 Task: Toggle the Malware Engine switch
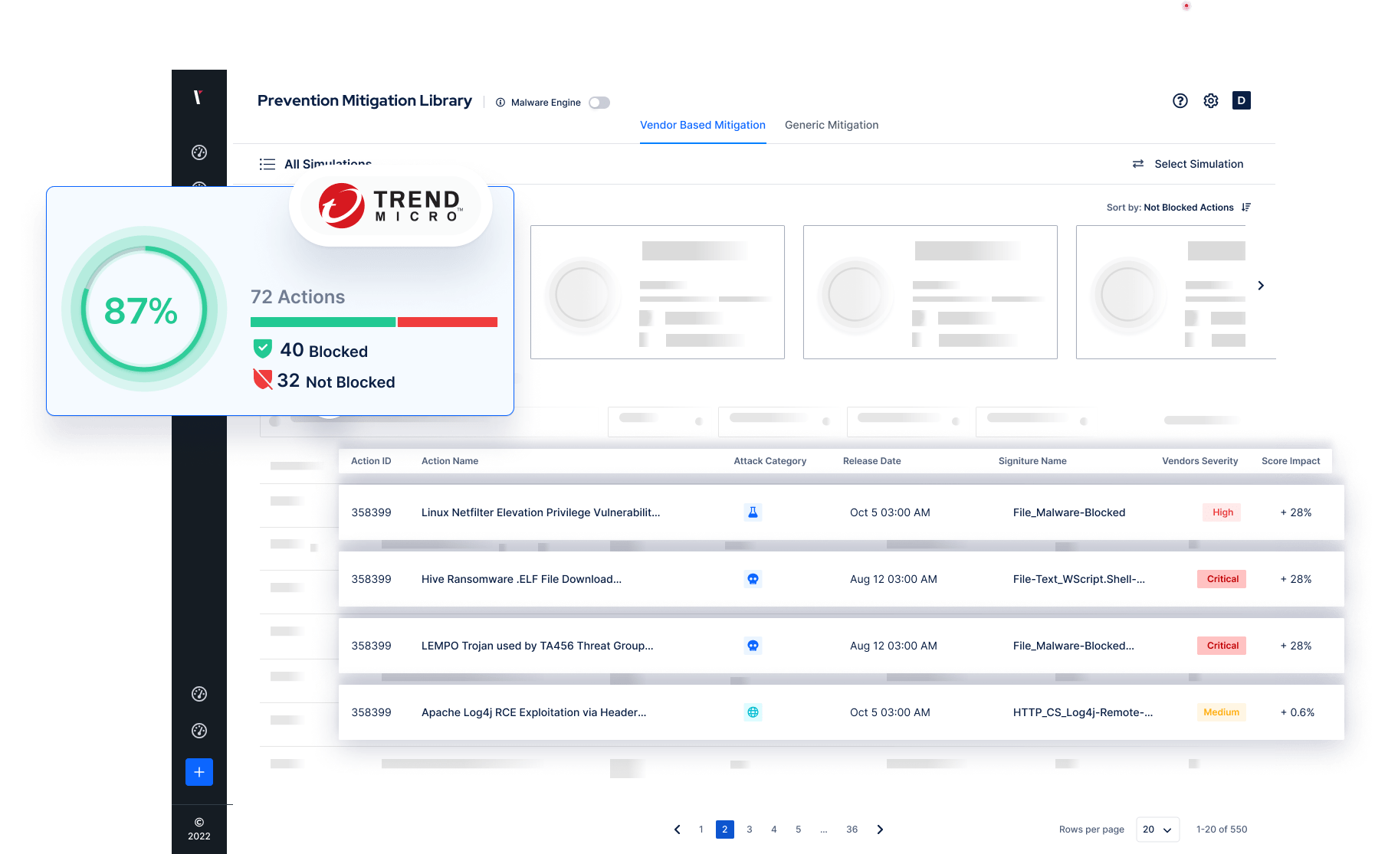click(x=599, y=102)
